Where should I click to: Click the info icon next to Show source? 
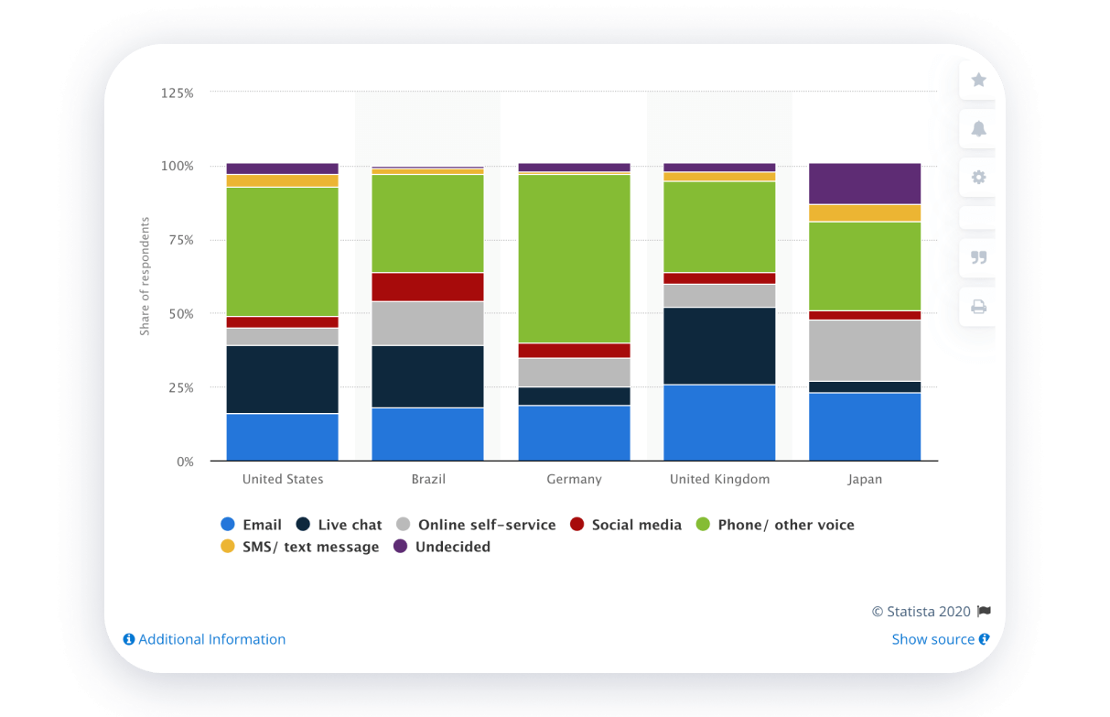coord(985,639)
